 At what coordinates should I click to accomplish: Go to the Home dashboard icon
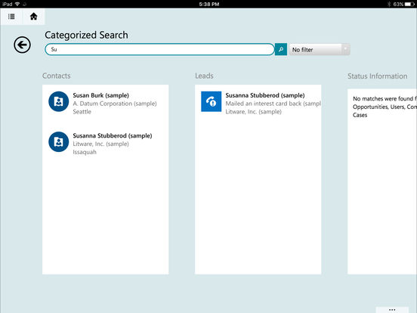(34, 17)
